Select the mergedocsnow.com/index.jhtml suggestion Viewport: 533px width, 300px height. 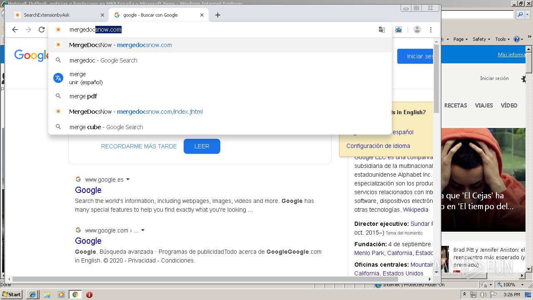[220, 112]
